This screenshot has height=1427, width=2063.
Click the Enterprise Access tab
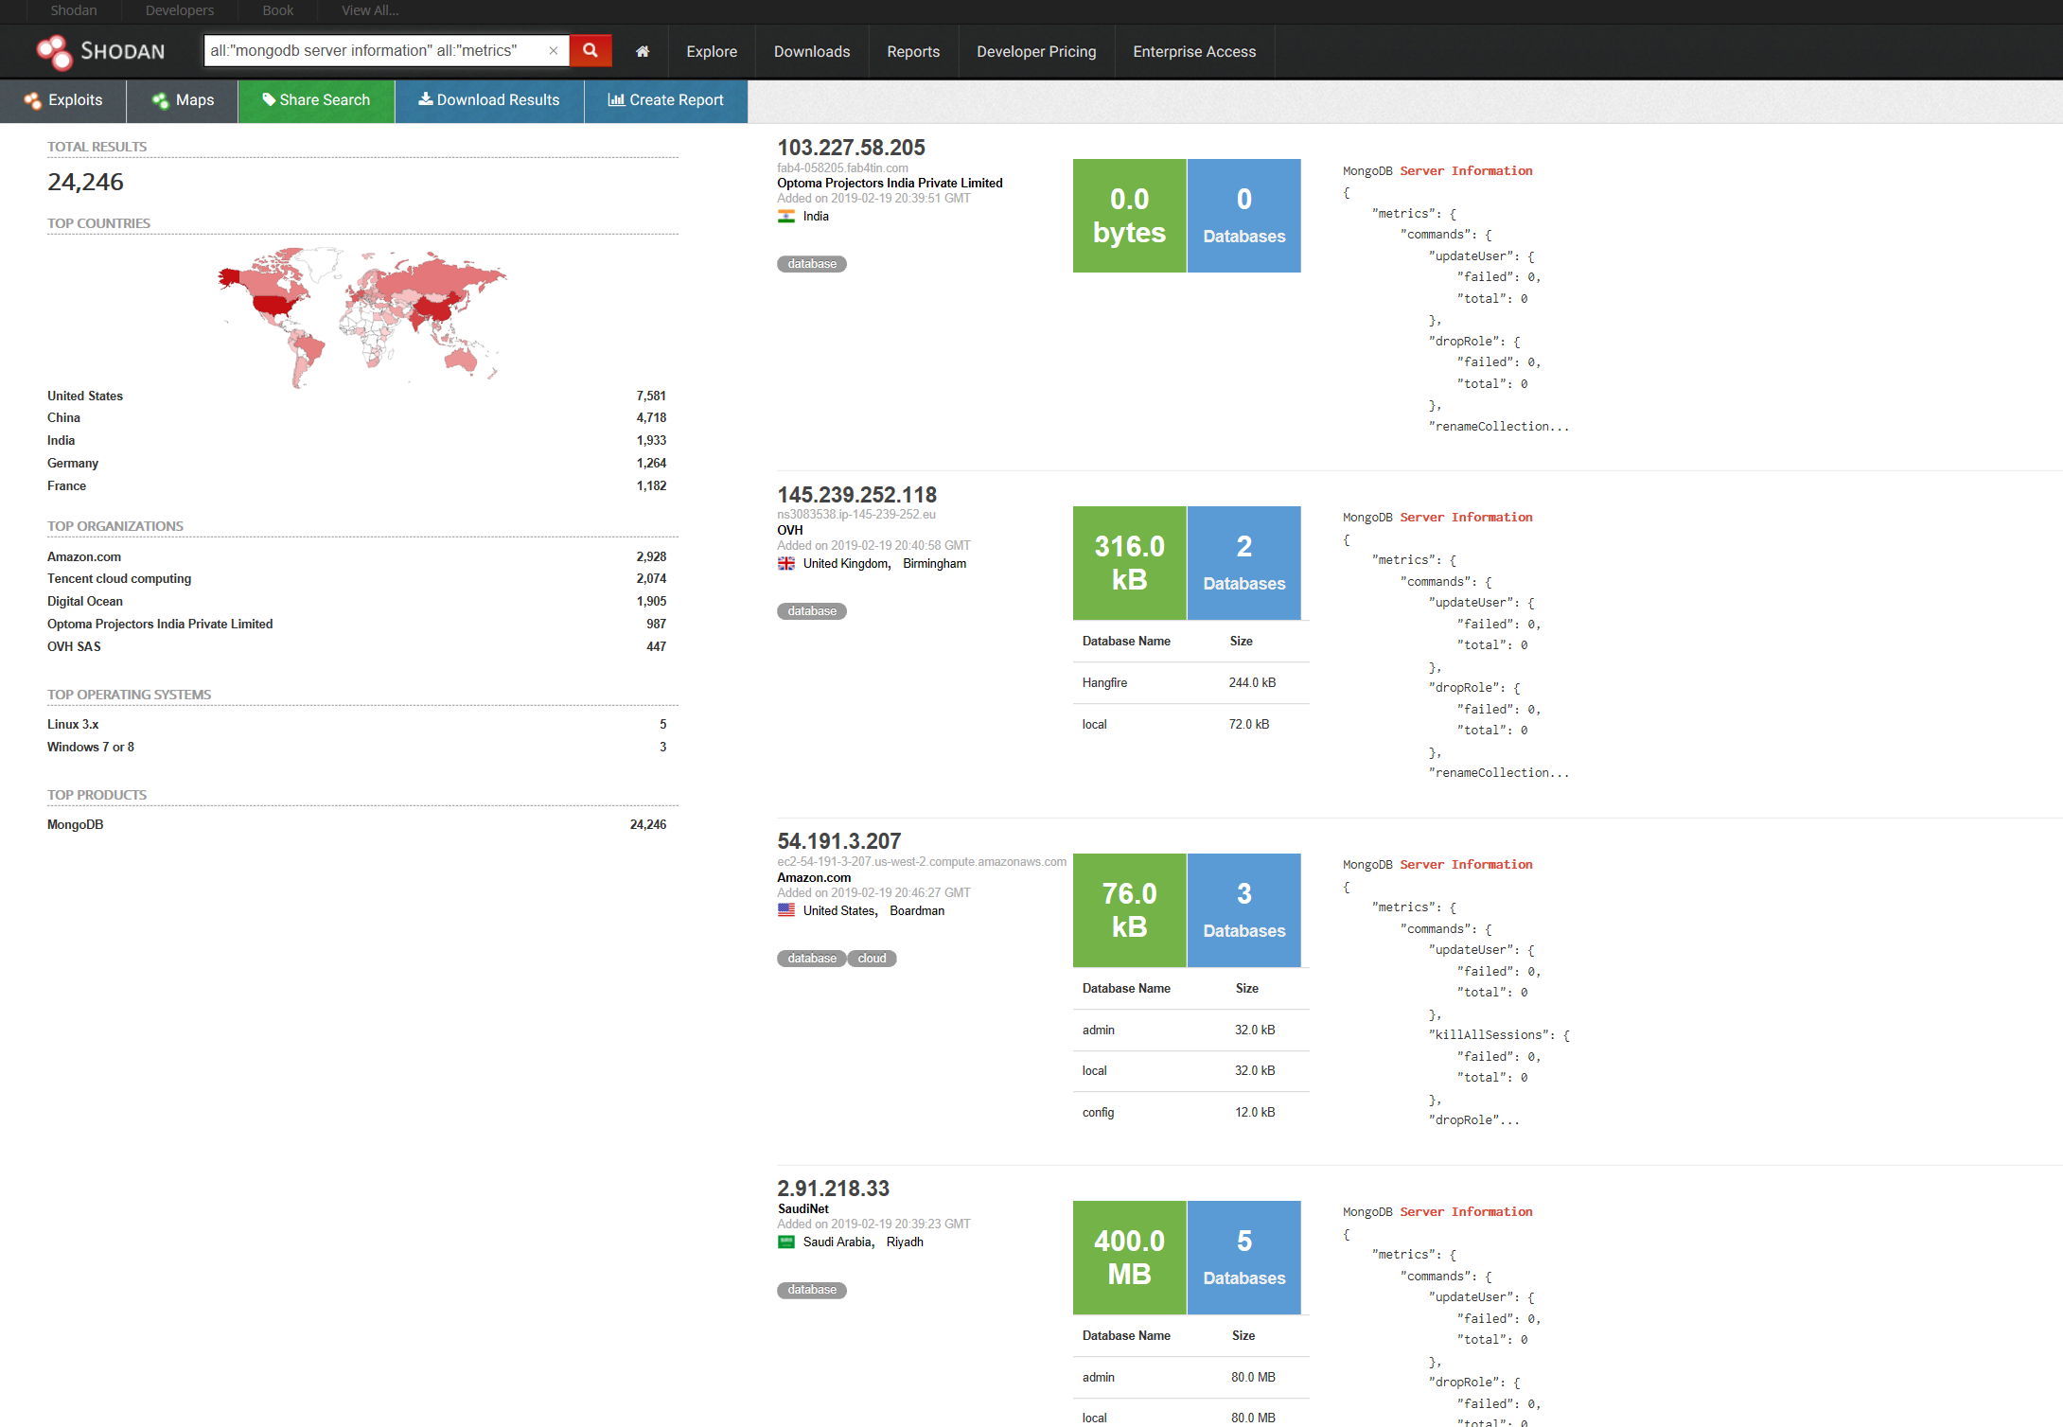(x=1194, y=52)
